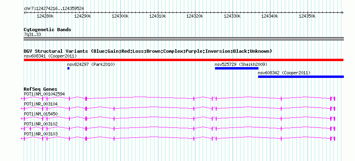The image size is (355, 161).
Task: Click the 124350k ruler label
Action: 307,16
